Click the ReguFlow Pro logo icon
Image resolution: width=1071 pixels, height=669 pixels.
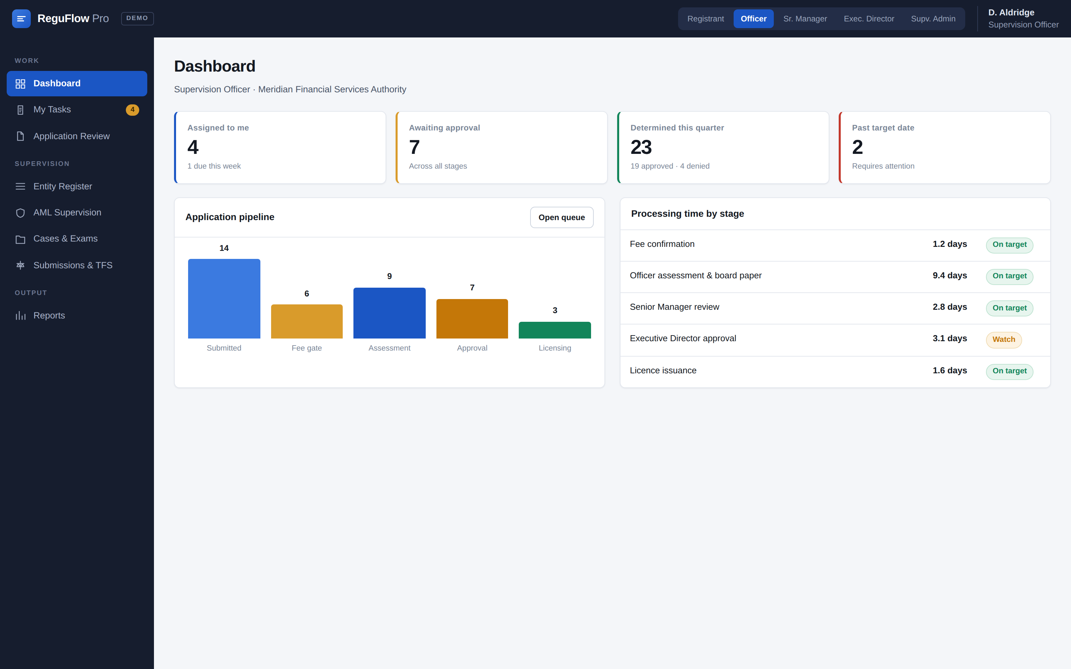[x=21, y=19]
